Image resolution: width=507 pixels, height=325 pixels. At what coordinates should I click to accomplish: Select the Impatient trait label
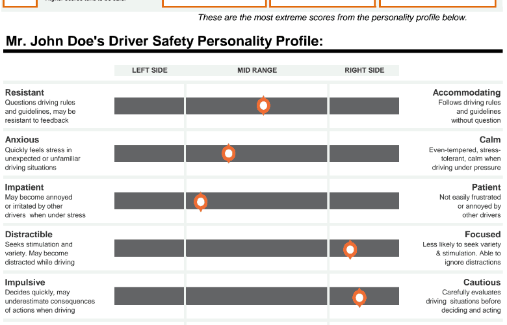click(x=25, y=187)
